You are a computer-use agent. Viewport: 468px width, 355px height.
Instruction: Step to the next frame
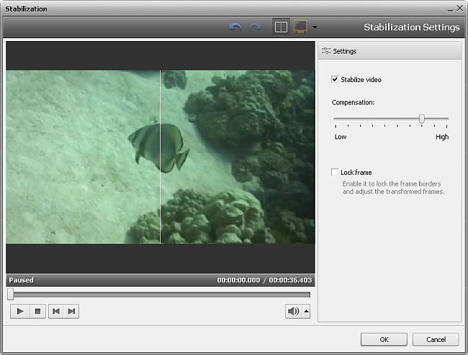click(x=71, y=311)
